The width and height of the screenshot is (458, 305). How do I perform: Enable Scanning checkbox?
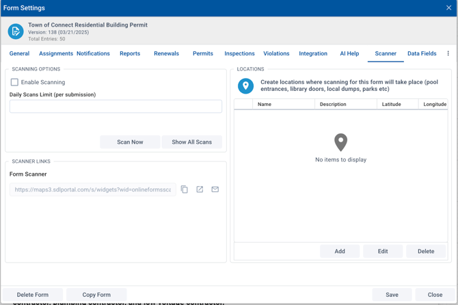(x=14, y=82)
